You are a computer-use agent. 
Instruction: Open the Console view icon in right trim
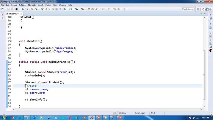click(x=211, y=47)
